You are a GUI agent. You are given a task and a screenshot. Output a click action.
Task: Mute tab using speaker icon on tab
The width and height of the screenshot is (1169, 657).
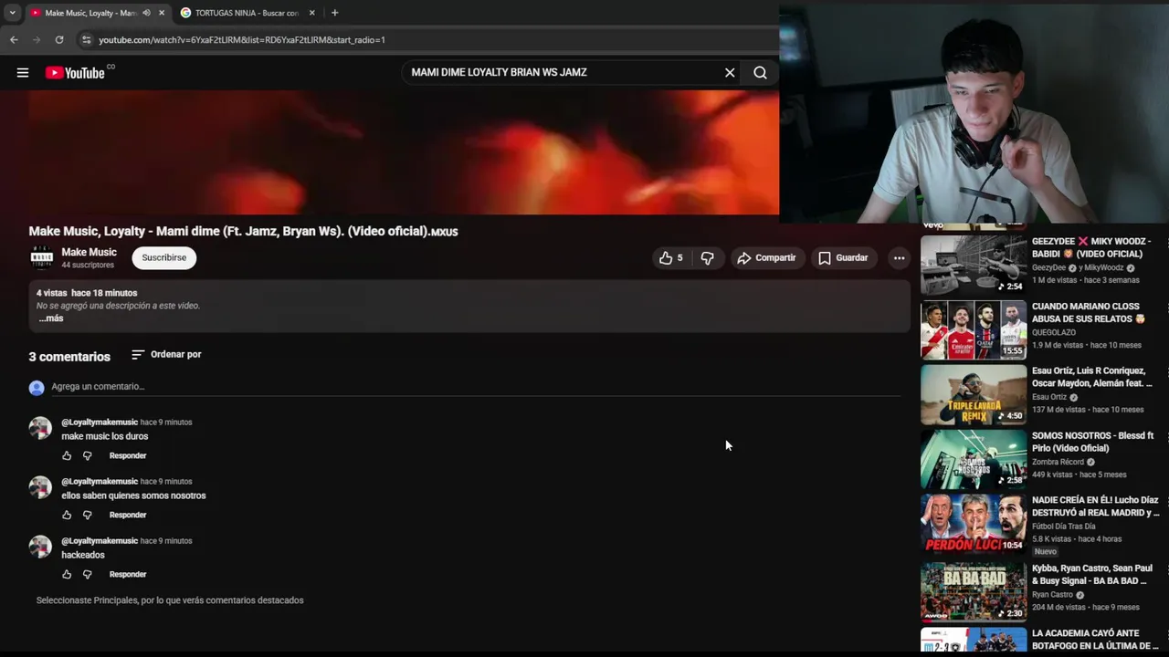[x=146, y=13]
